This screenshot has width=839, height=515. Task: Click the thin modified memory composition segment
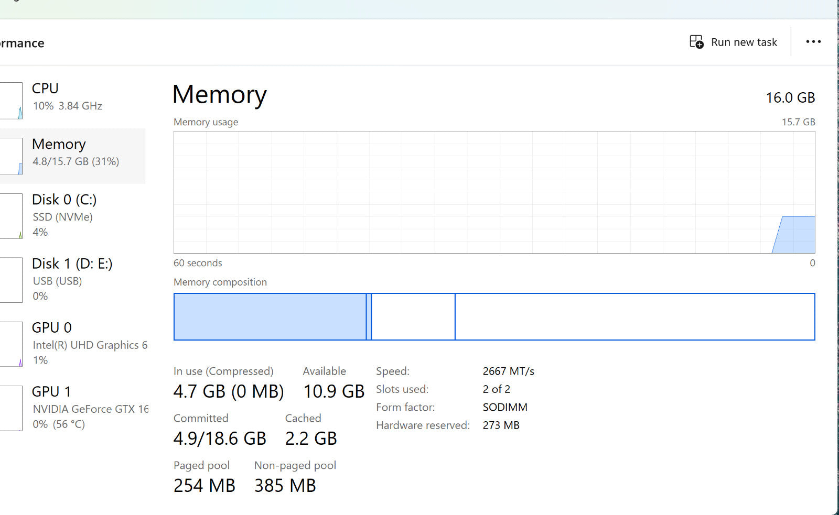369,317
